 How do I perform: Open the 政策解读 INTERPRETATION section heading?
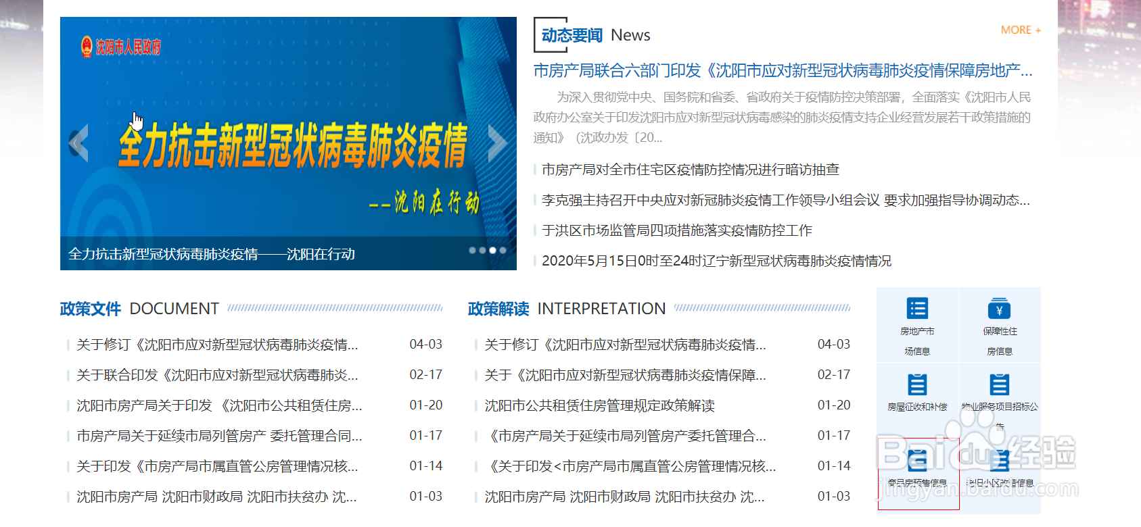[x=567, y=309]
